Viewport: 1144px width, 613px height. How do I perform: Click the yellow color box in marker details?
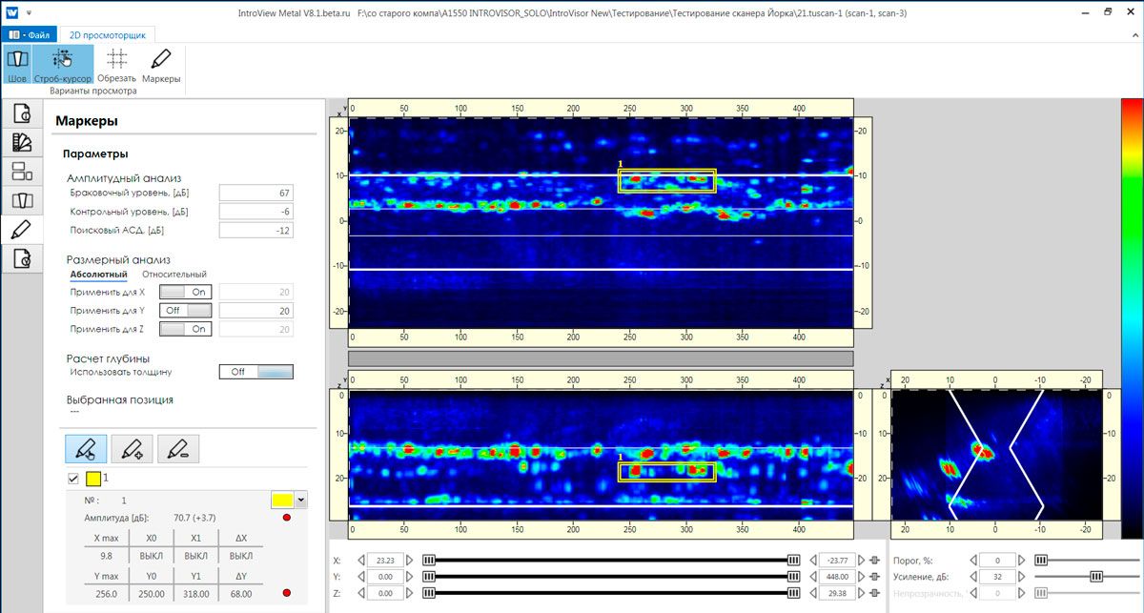coord(283,500)
